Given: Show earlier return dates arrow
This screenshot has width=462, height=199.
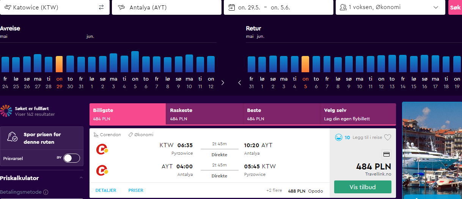Looking at the screenshot, I should pyautogui.click(x=239, y=82).
